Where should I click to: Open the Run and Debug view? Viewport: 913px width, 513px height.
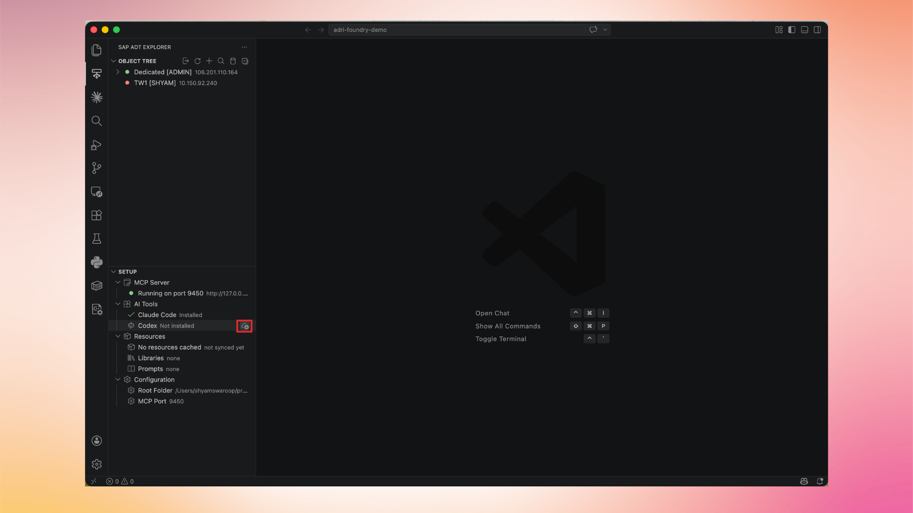tap(97, 145)
